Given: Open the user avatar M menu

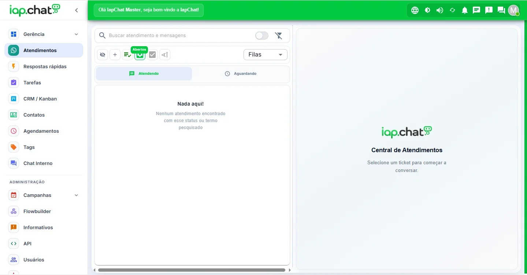Looking at the screenshot, I should 513,10.
